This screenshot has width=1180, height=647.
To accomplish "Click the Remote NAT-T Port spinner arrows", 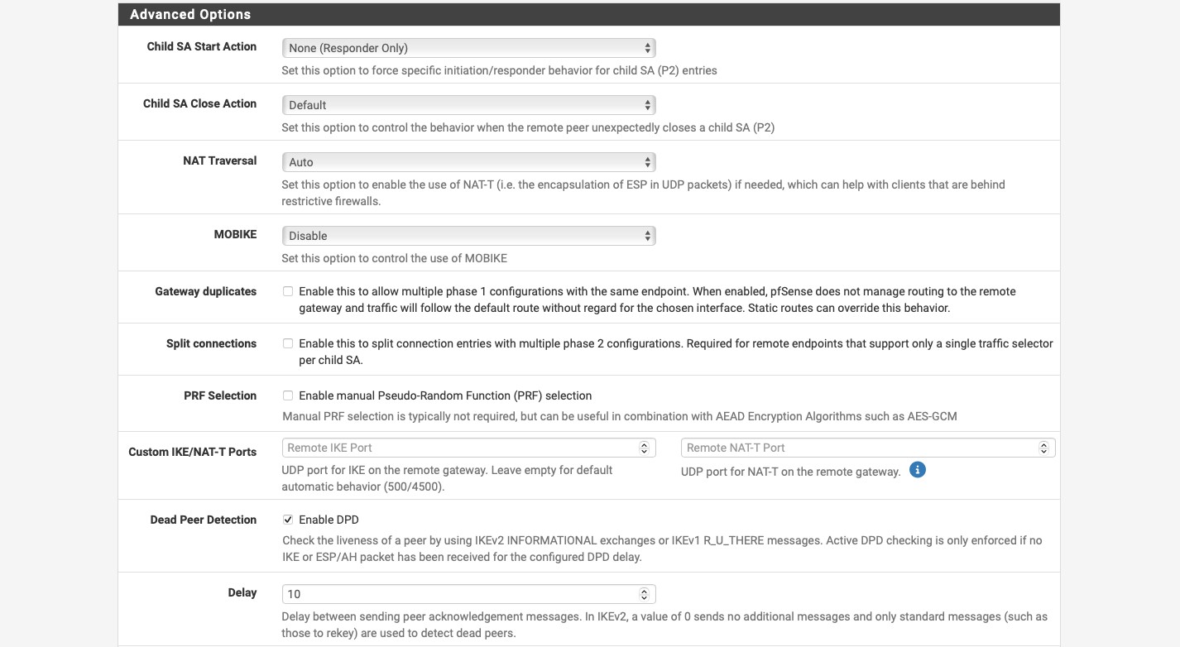I will pyautogui.click(x=1043, y=448).
